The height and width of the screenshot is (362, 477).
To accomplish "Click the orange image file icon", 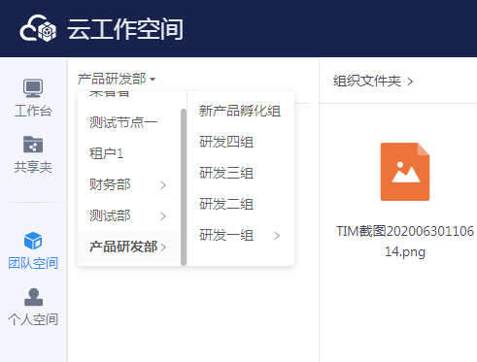I will (405, 172).
